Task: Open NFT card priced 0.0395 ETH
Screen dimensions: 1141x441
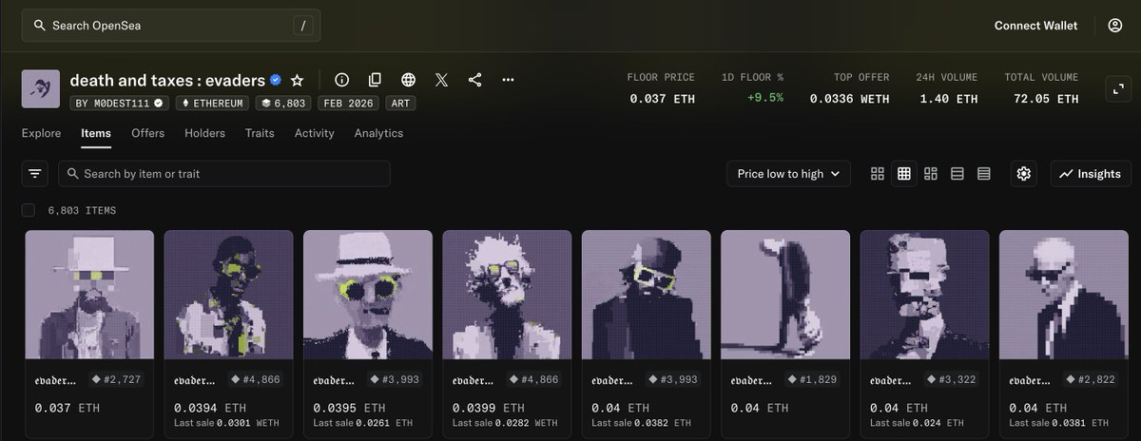Action: click(367, 334)
